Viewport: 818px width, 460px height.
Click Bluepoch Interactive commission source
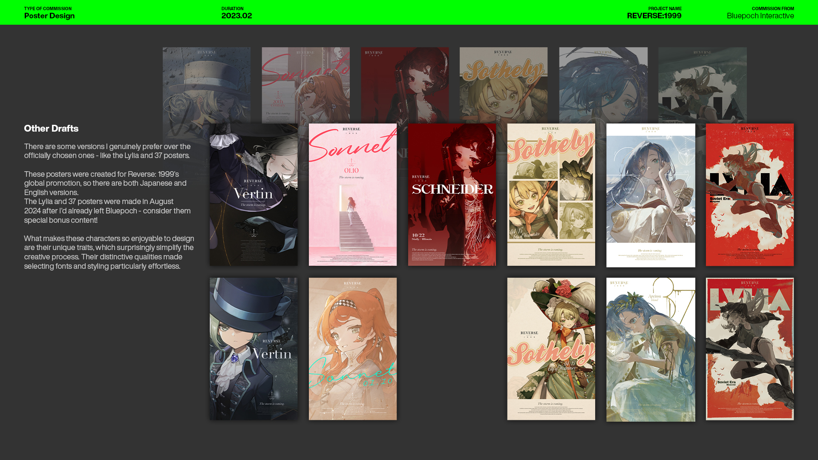click(x=760, y=16)
